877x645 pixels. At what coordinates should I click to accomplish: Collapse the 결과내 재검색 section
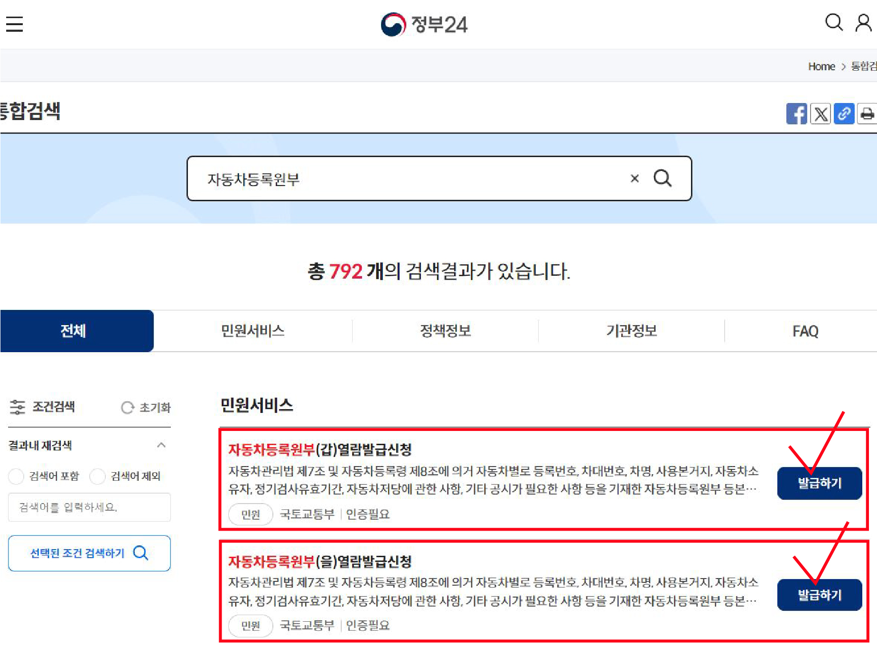click(x=161, y=445)
